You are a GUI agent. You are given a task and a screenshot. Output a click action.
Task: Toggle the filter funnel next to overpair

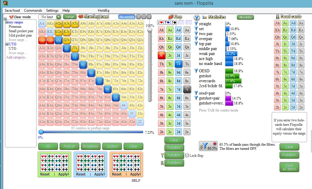[x=196, y=39]
